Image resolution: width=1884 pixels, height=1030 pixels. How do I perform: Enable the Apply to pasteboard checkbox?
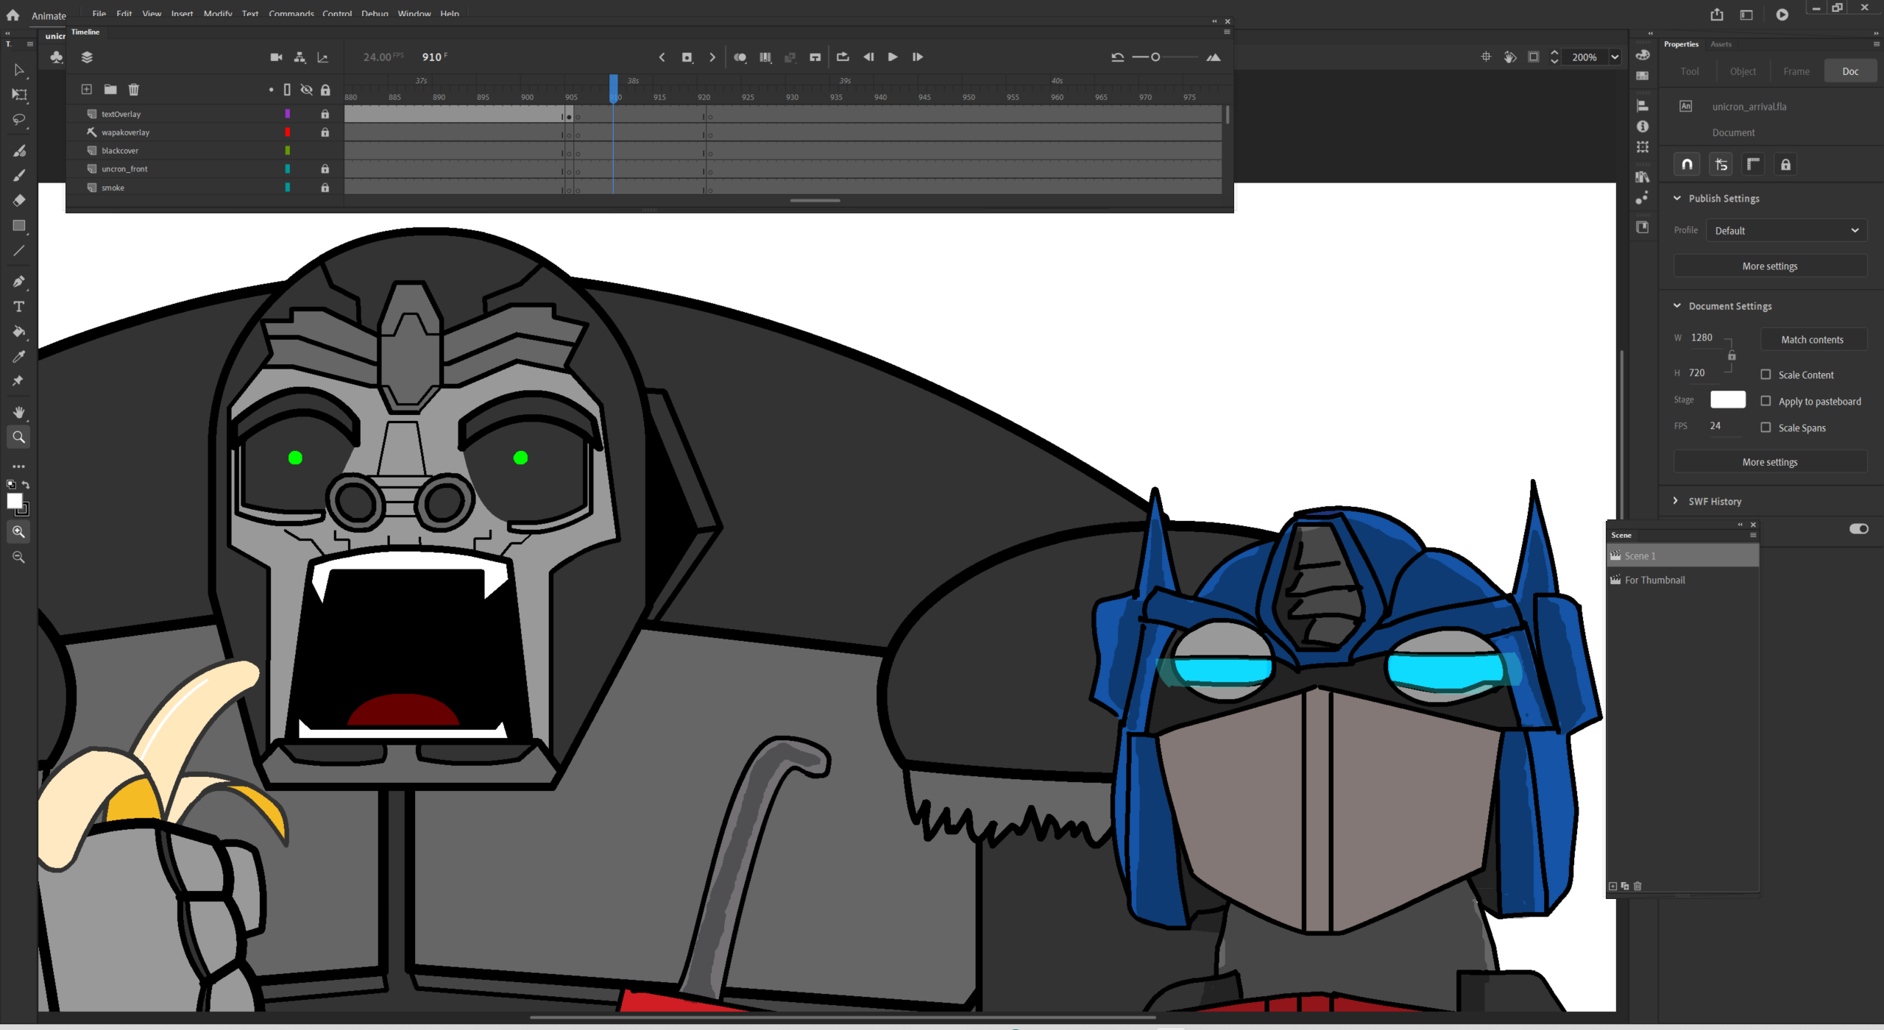(1766, 402)
